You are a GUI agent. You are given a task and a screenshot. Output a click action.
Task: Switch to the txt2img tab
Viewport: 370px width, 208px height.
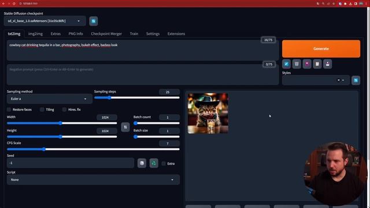tap(14, 34)
